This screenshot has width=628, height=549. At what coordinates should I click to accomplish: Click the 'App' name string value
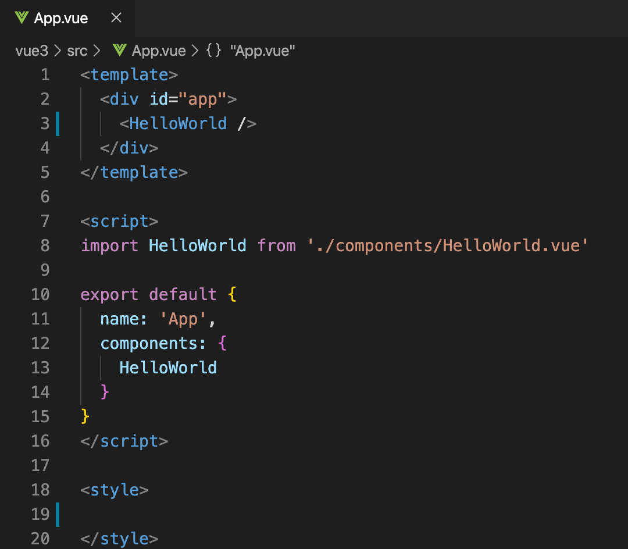click(183, 319)
